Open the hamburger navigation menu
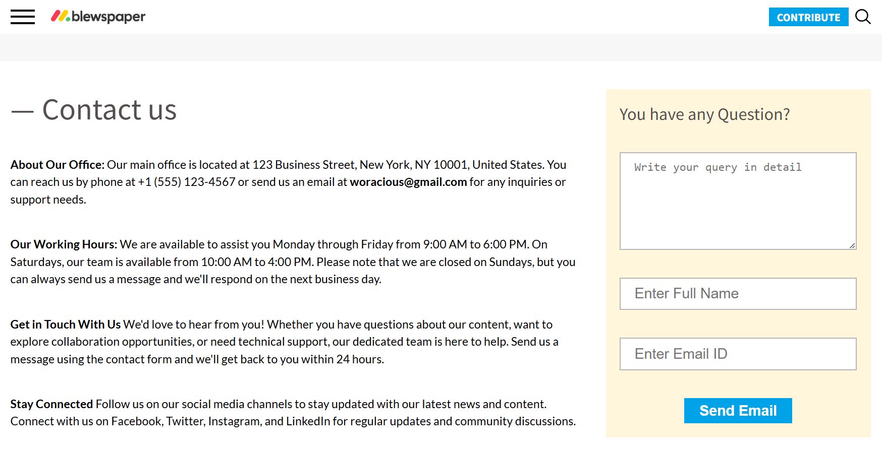882x453 pixels. coord(23,17)
